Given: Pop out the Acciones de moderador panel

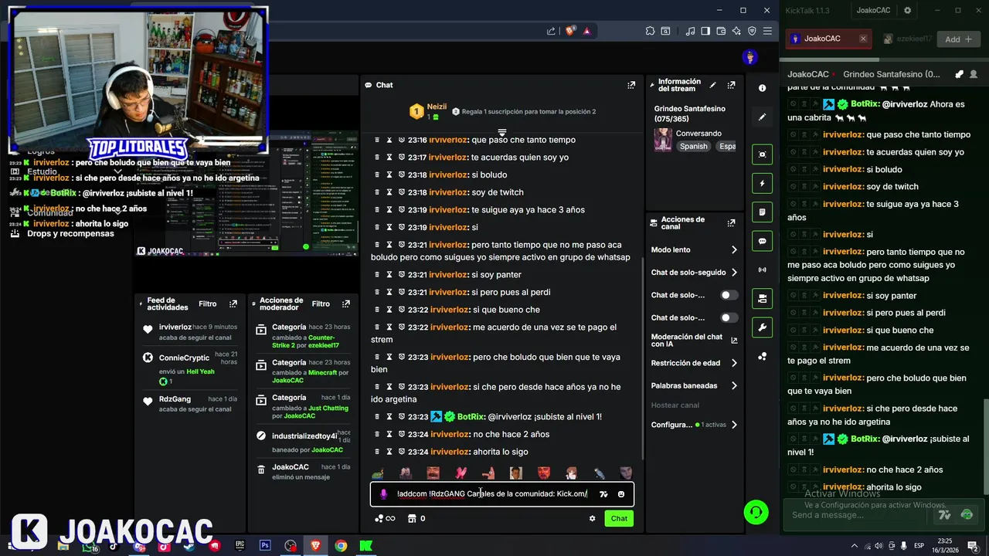Looking at the screenshot, I should click(345, 304).
